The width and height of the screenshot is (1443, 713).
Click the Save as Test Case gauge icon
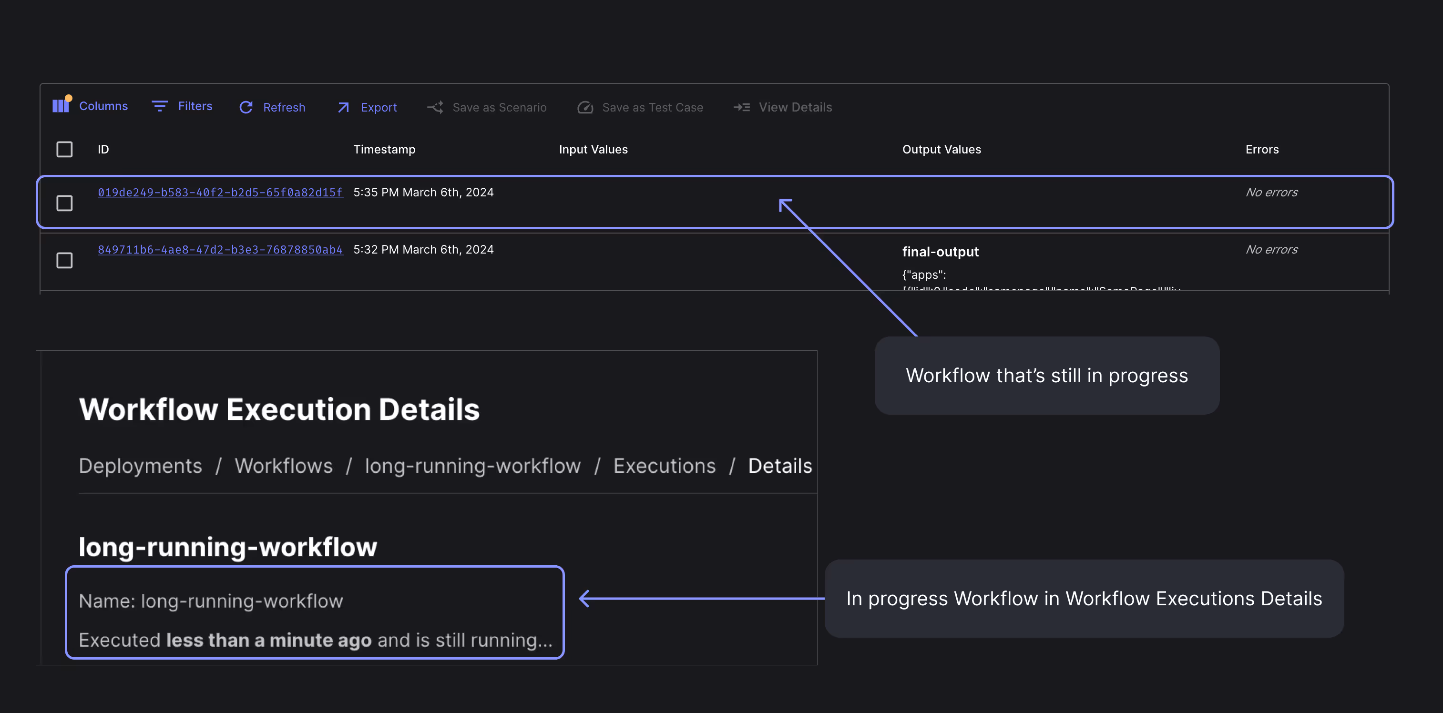(585, 108)
